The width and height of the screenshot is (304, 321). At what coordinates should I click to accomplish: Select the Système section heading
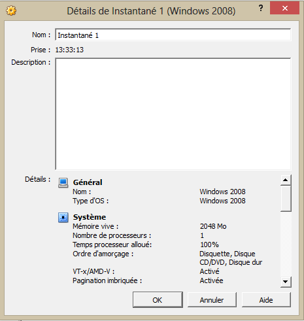tap(90, 217)
